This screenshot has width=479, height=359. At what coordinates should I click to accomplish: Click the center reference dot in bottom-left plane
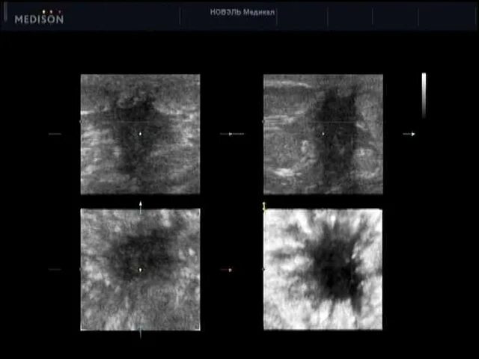point(140,270)
